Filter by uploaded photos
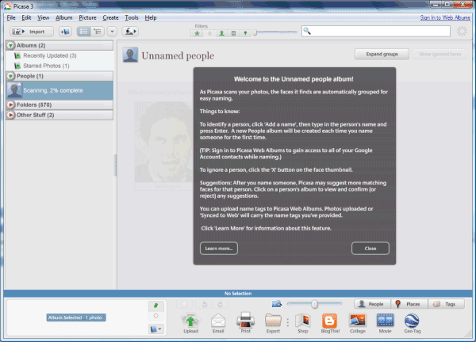 209,33
